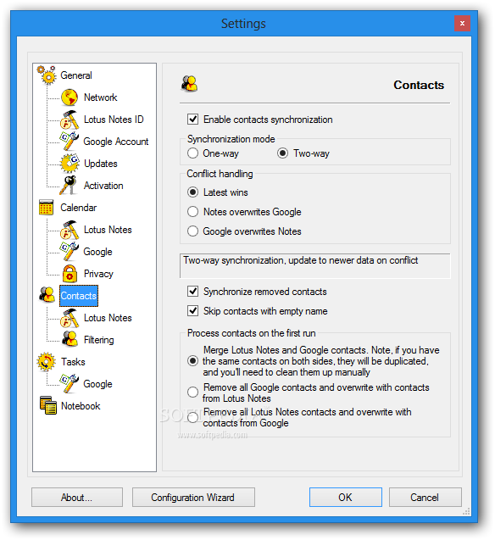This screenshot has width=495, height=540.
Task: Choose Latest wins conflict handling
Action: click(192, 192)
